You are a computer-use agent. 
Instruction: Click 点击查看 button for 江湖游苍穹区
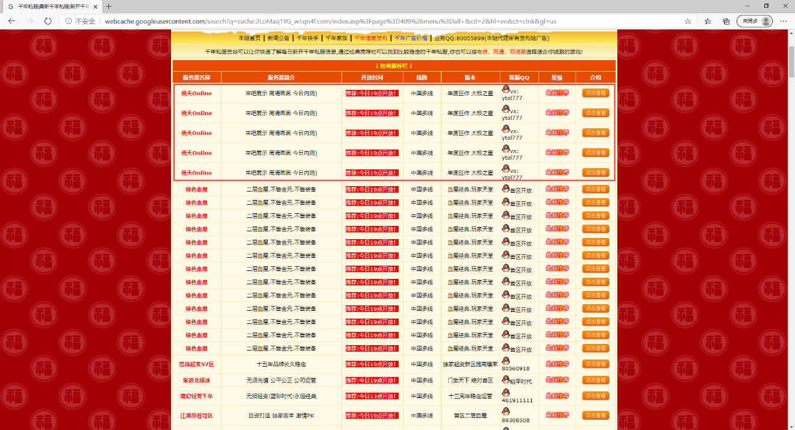pyautogui.click(x=595, y=416)
